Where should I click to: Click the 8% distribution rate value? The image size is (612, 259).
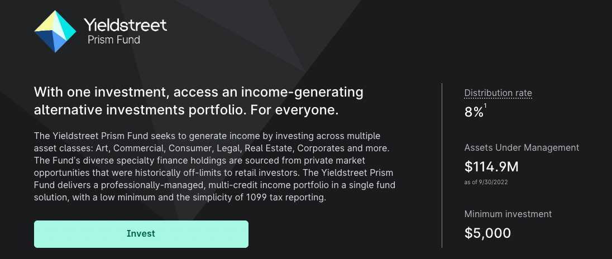coord(474,112)
